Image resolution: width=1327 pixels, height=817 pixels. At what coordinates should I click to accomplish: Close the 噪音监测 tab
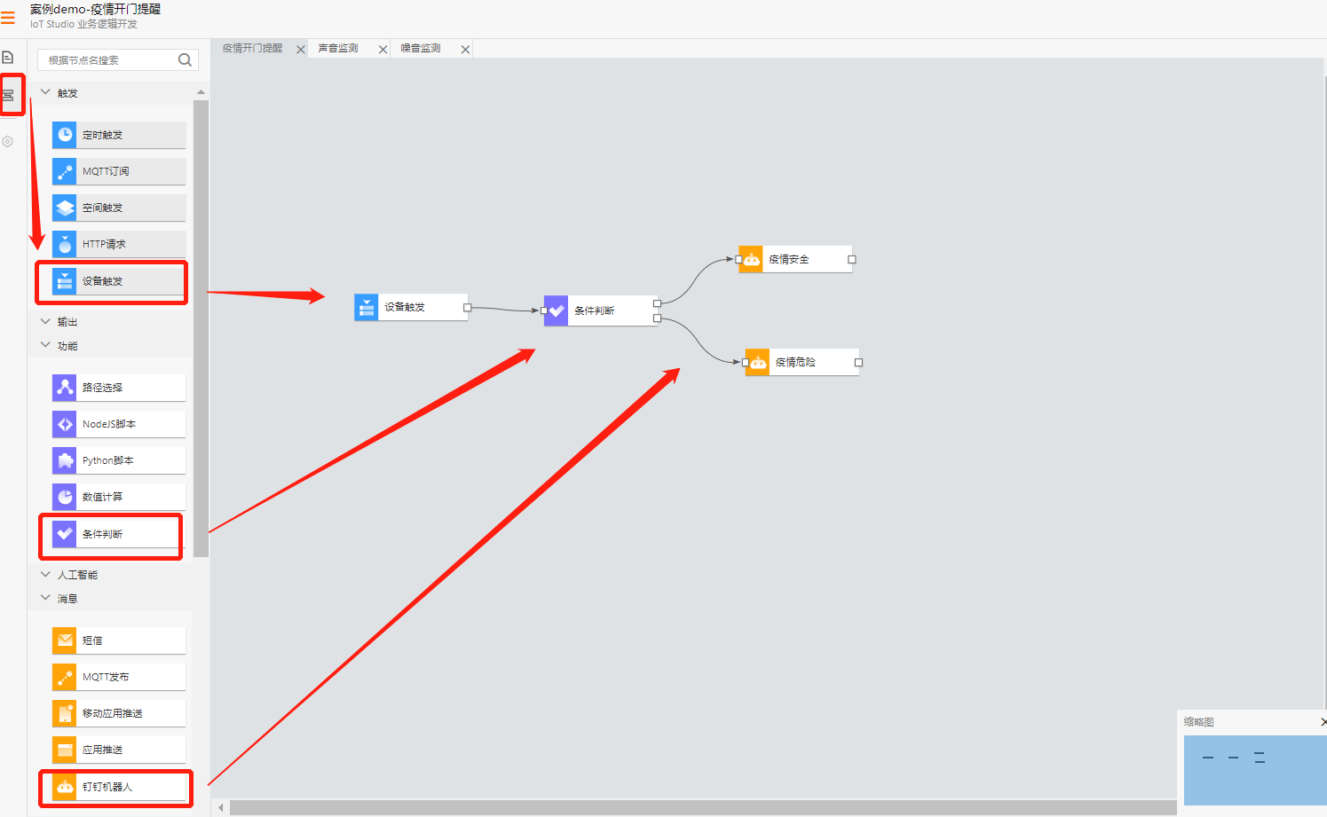click(465, 50)
